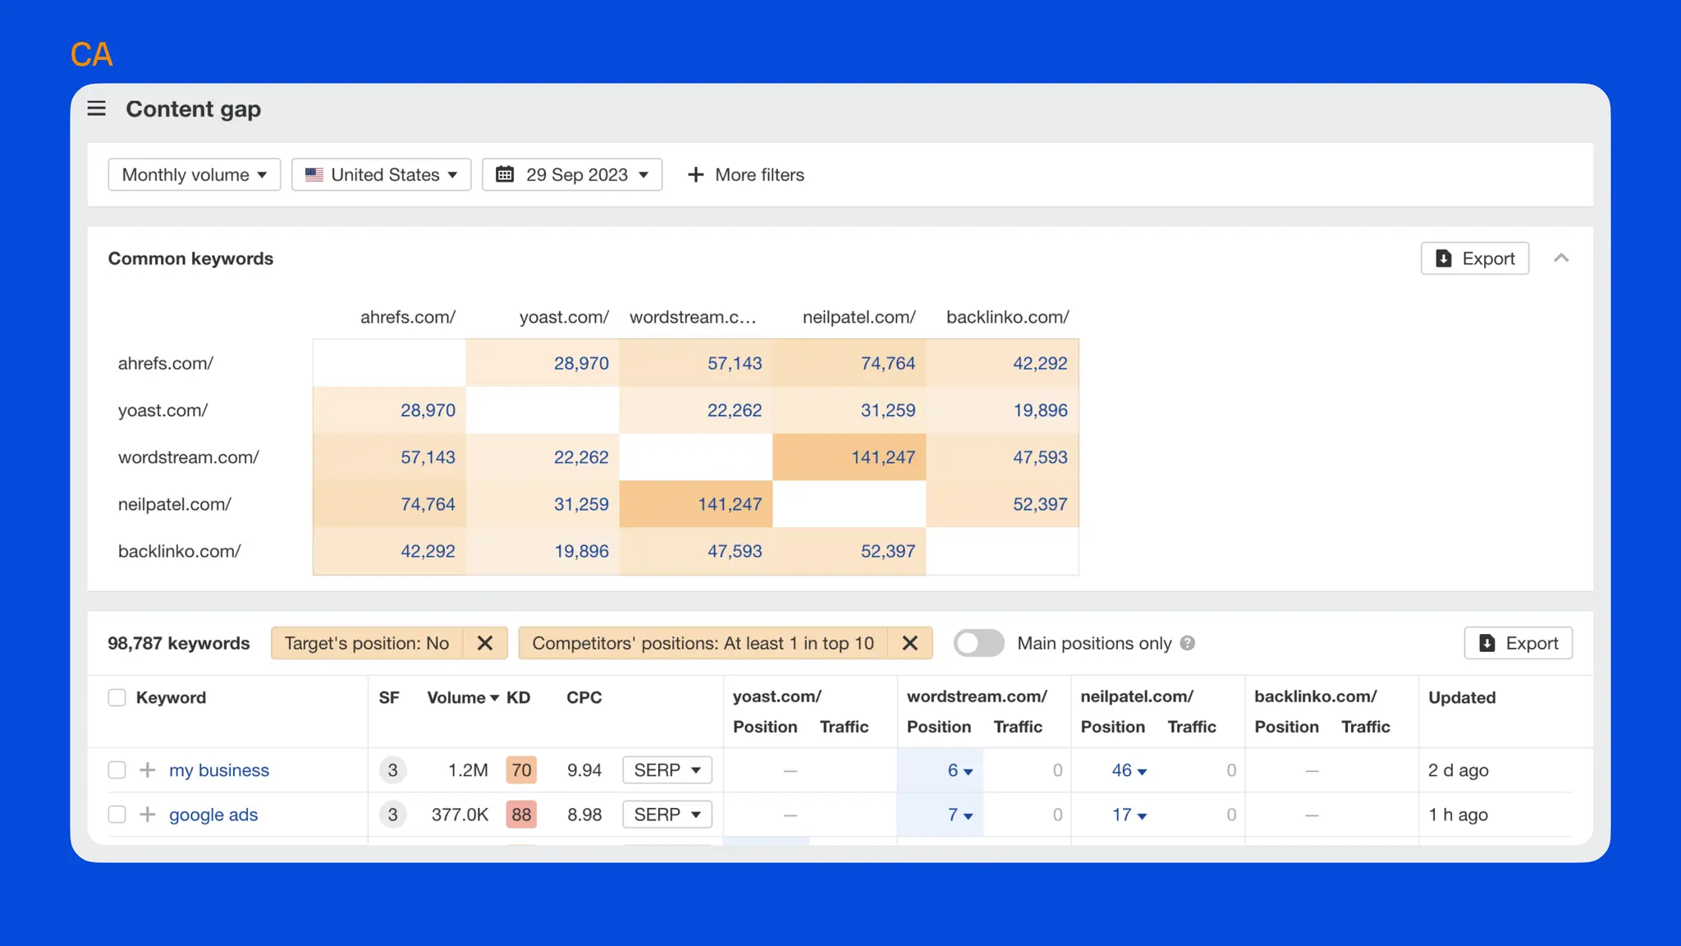This screenshot has width=1681, height=946.
Task: Sort by KD column header
Action: pyautogui.click(x=518, y=697)
